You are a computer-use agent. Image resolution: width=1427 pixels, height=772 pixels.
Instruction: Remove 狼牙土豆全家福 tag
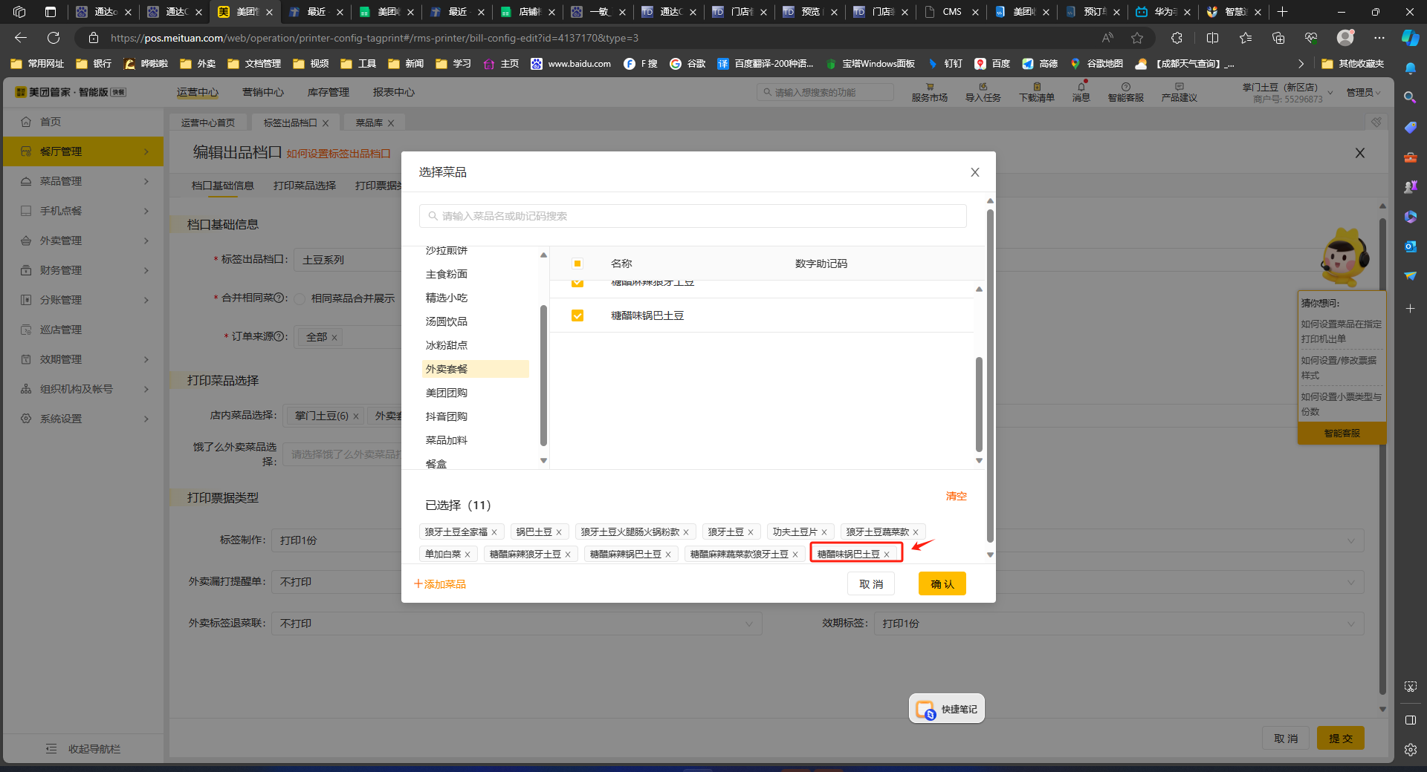click(494, 532)
